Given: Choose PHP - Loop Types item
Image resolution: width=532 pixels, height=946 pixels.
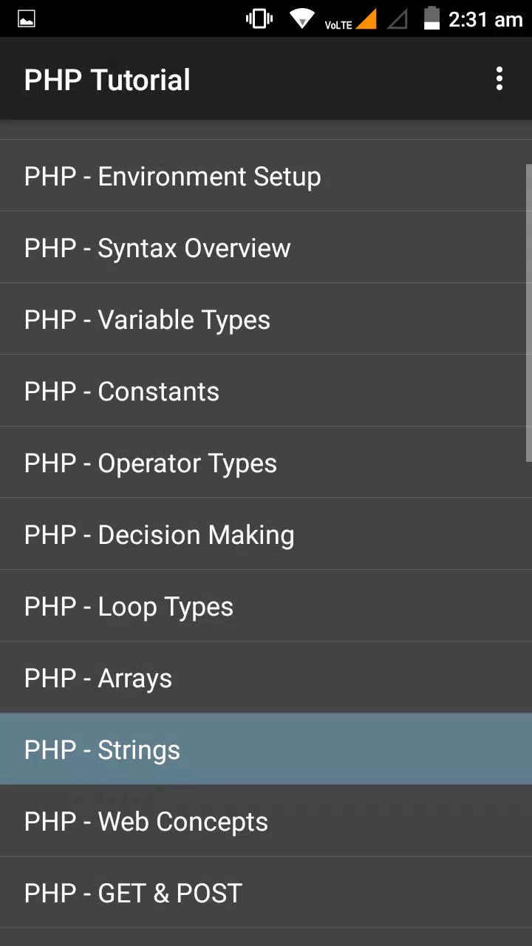Looking at the screenshot, I should tap(266, 606).
